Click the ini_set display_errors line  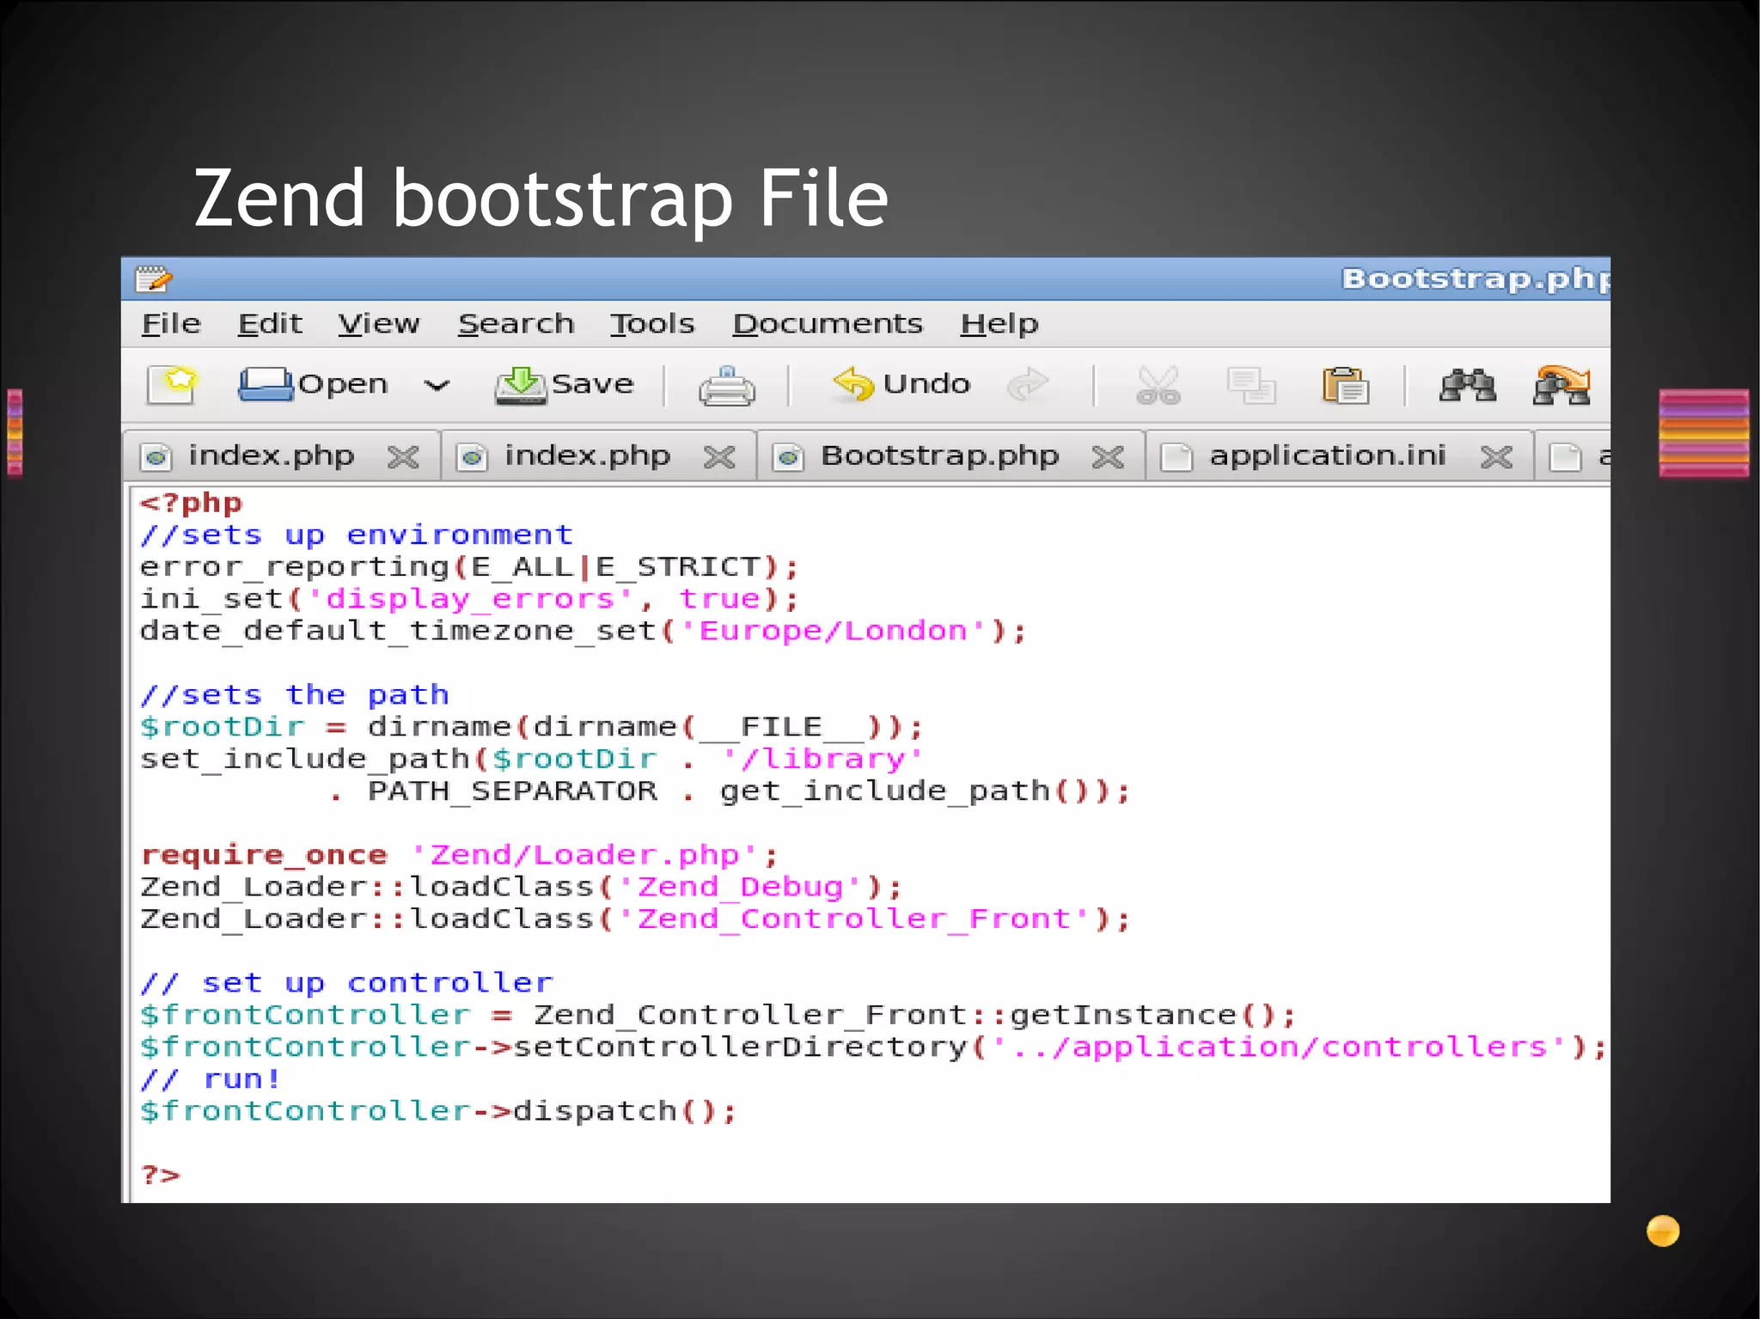(x=469, y=599)
